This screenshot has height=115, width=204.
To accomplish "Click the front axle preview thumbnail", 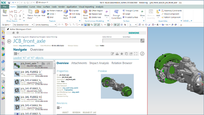I will [x=117, y=86].
